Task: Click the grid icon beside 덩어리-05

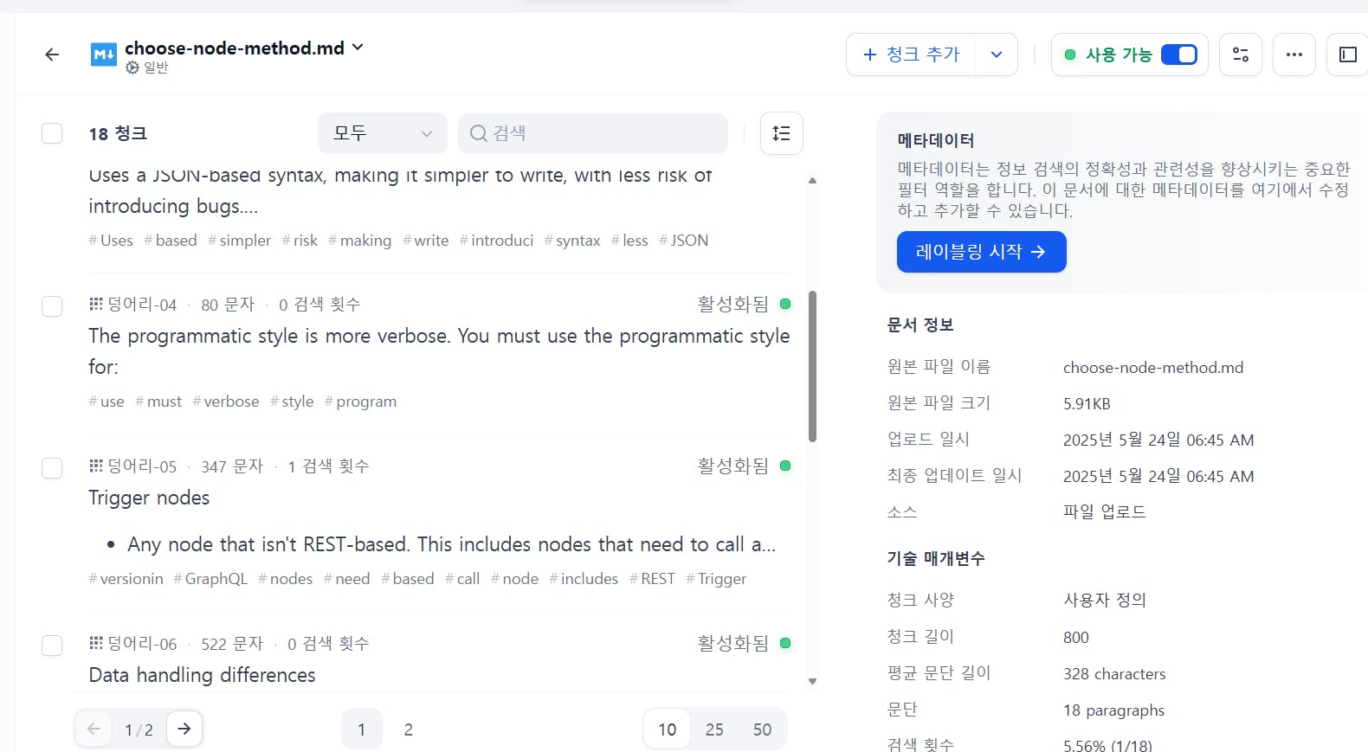Action: click(96, 466)
